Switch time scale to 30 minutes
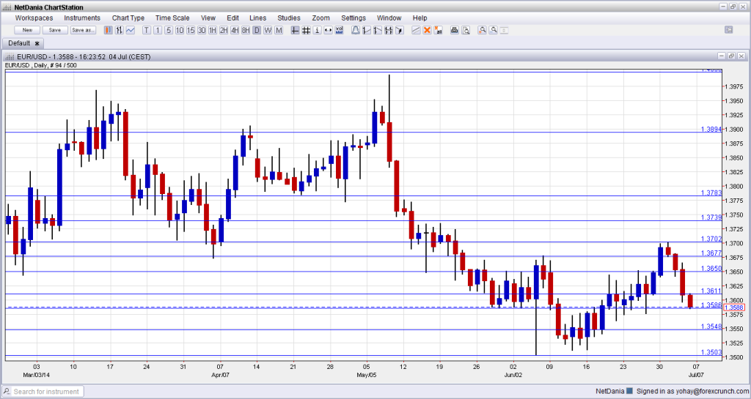The width and height of the screenshot is (751, 399). (x=202, y=30)
